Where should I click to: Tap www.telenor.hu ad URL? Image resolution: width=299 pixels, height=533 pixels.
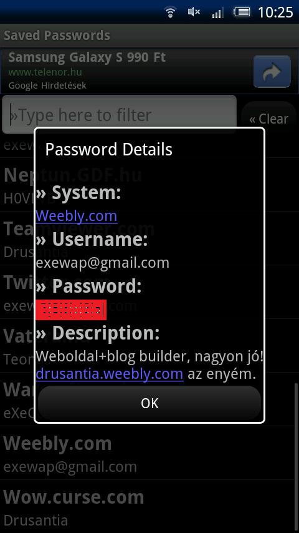pos(45,72)
